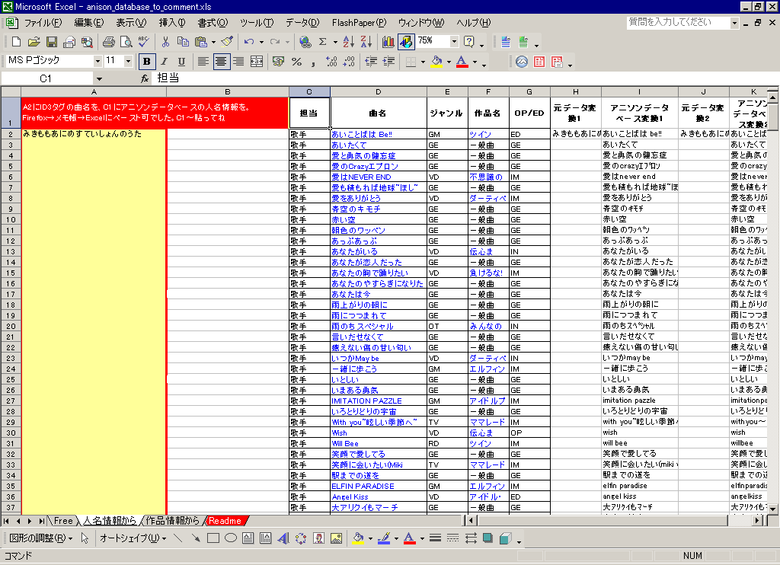Click the Save floppy disk icon
780x565 pixels.
point(52,42)
